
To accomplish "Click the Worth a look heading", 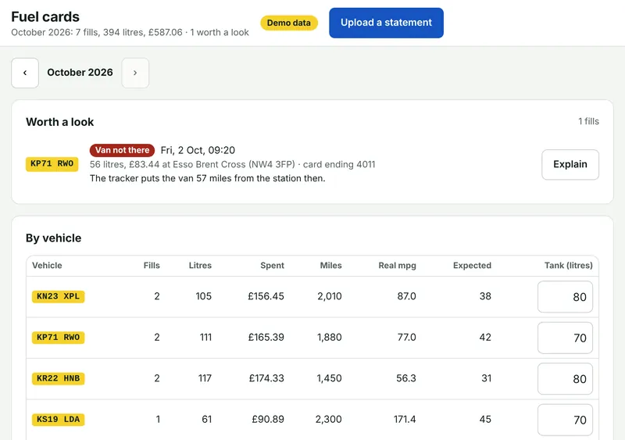I will pos(60,122).
